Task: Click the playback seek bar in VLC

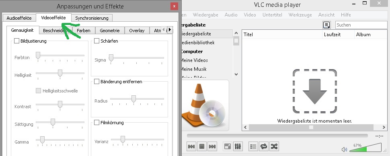Action: [x=277, y=136]
